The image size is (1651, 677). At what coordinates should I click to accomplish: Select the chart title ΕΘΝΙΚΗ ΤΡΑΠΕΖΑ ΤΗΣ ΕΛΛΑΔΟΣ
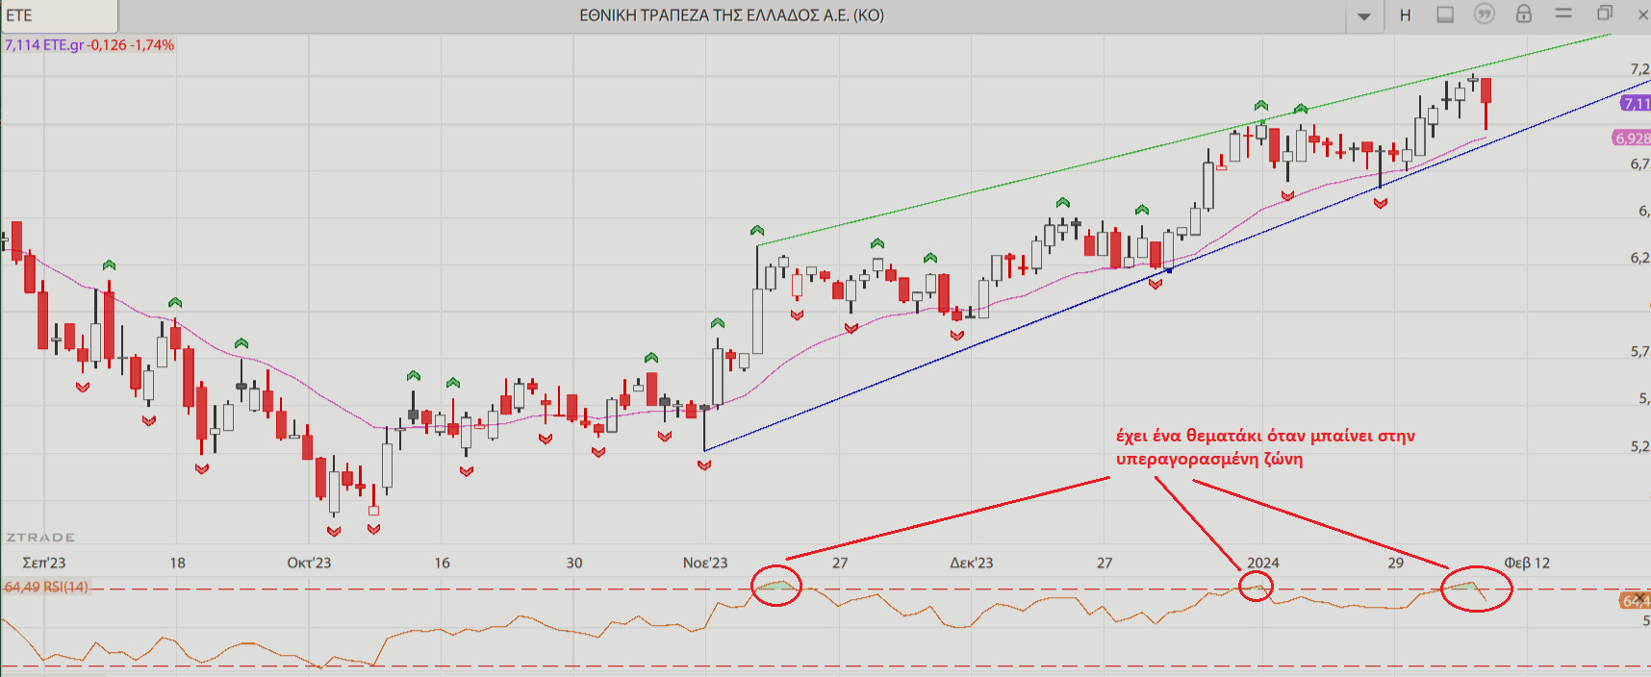pos(731,15)
